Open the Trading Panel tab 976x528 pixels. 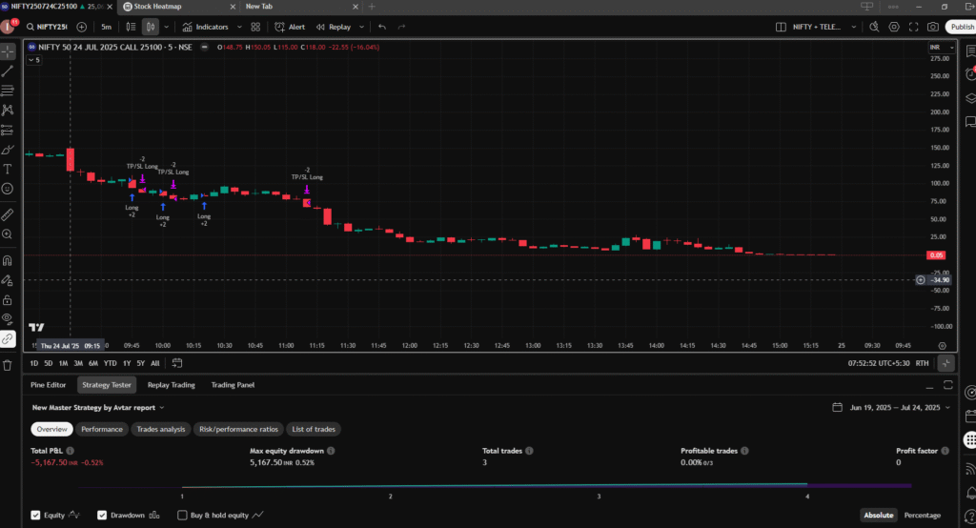coord(233,385)
